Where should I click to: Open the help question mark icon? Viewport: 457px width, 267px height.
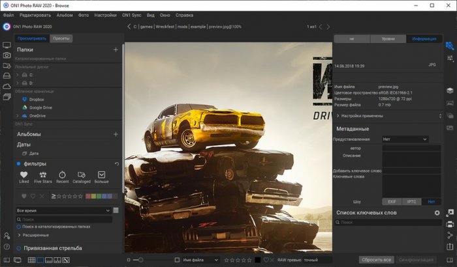pyautogui.click(x=7, y=247)
